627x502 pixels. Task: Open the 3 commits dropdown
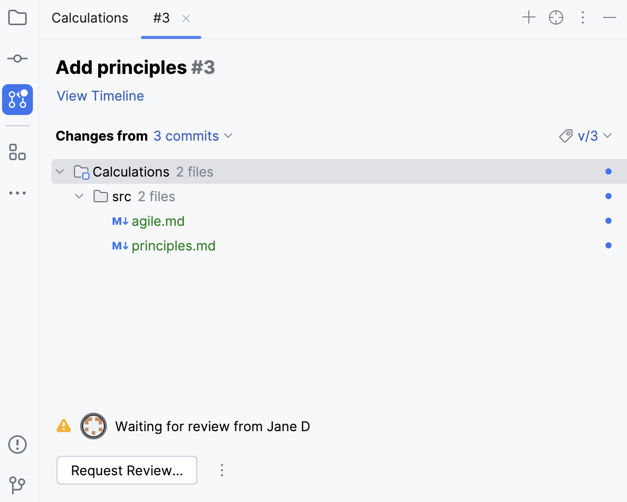tap(193, 136)
